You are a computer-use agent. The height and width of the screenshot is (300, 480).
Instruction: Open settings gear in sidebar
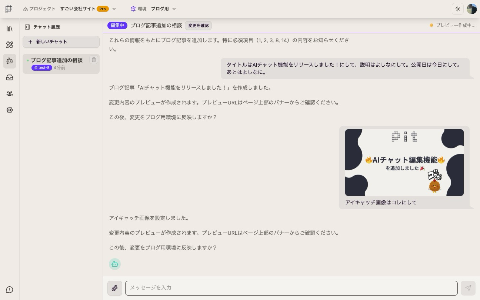coord(10,110)
